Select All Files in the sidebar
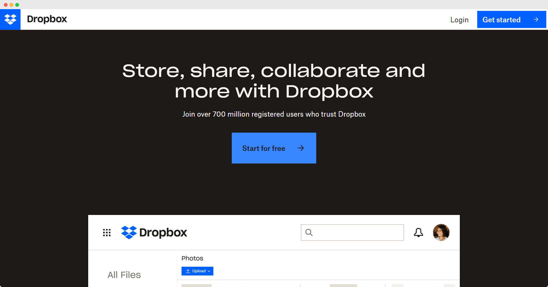The width and height of the screenshot is (548, 287). (x=124, y=275)
